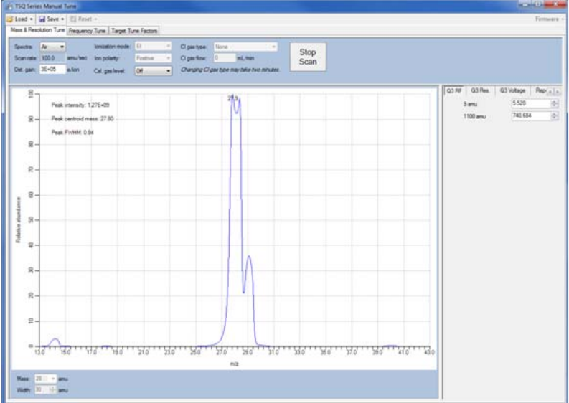Screen dimensions: 569x403
Task: Click the 9 amu value field
Action: tap(530, 104)
